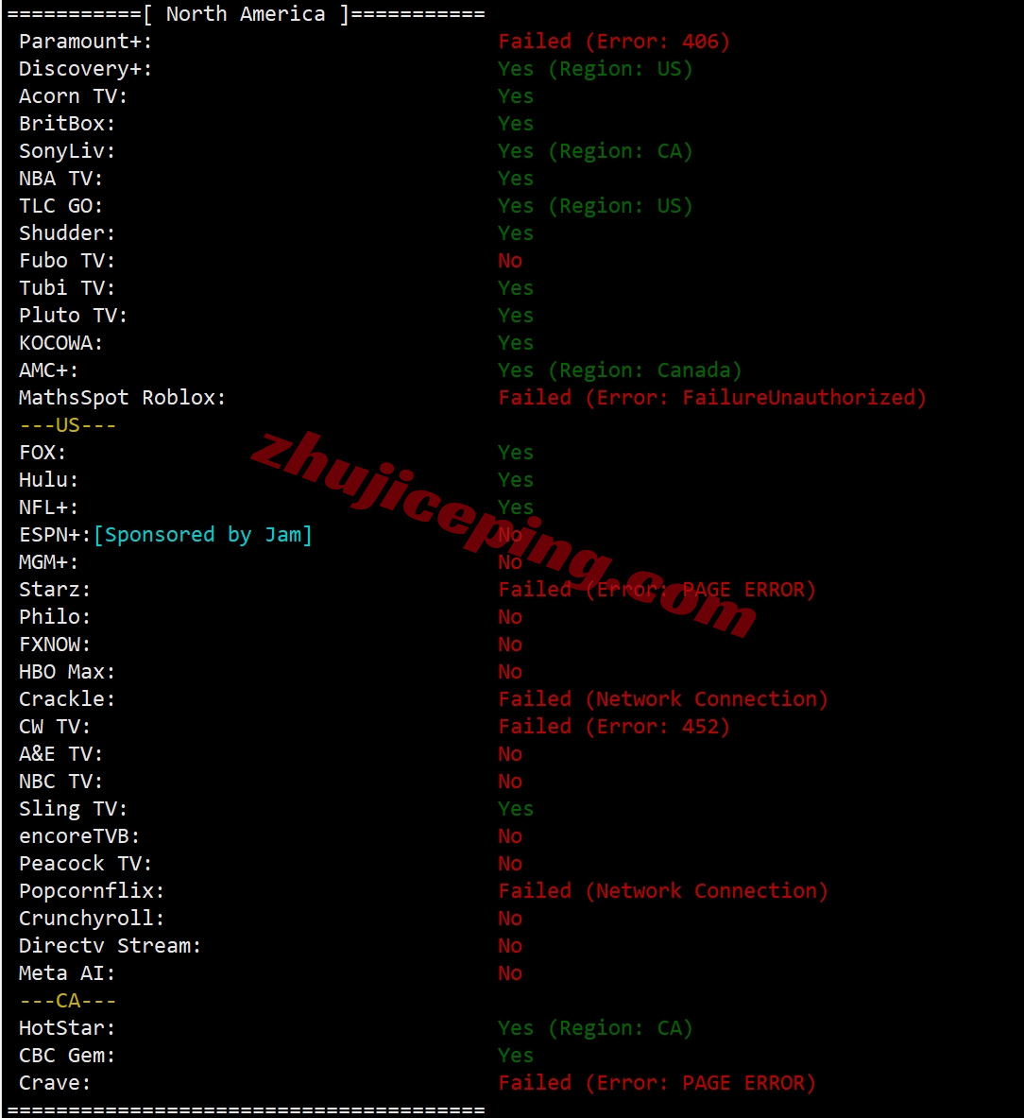Click the AMC+ 'Yes (Region: Canada)' result
This screenshot has width=1024, height=1118.
(x=620, y=370)
